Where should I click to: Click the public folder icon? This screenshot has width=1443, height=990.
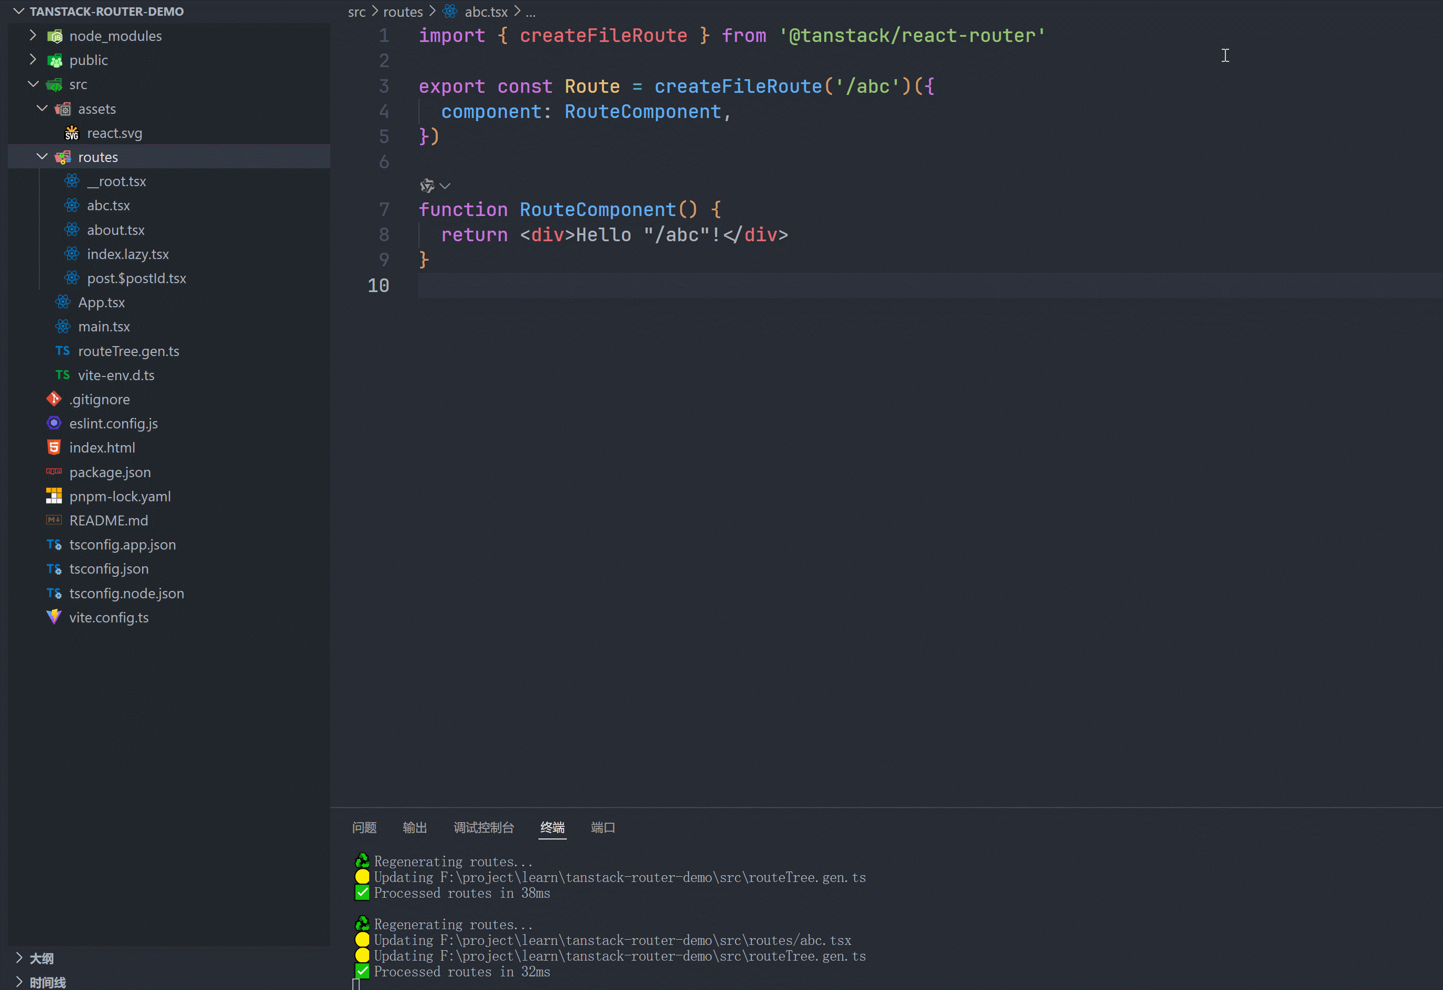tap(55, 60)
